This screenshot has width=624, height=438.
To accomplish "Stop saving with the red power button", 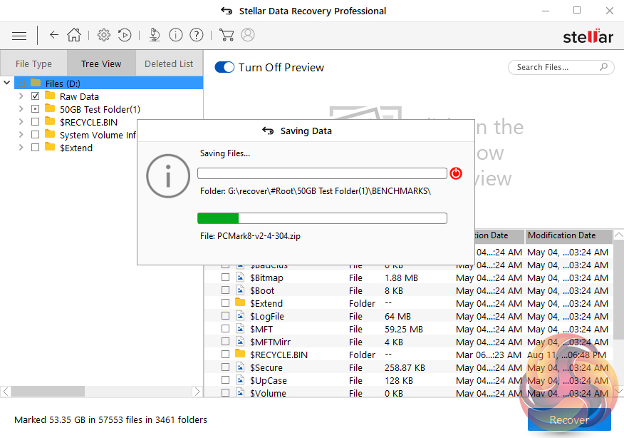I will click(x=456, y=173).
